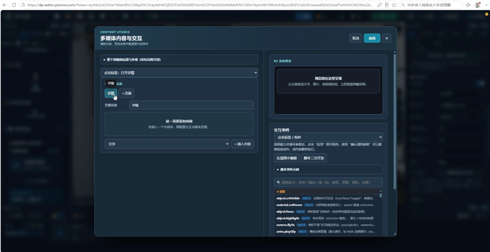
Task: Click the magnifier icon in the capability search
Action: pos(279,182)
